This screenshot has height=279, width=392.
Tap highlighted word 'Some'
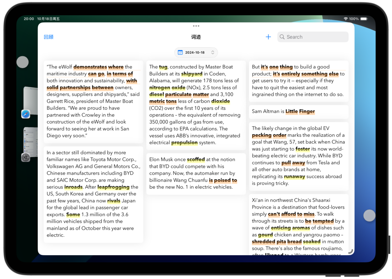point(73,215)
